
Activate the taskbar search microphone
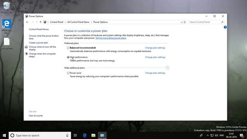[67, 136]
